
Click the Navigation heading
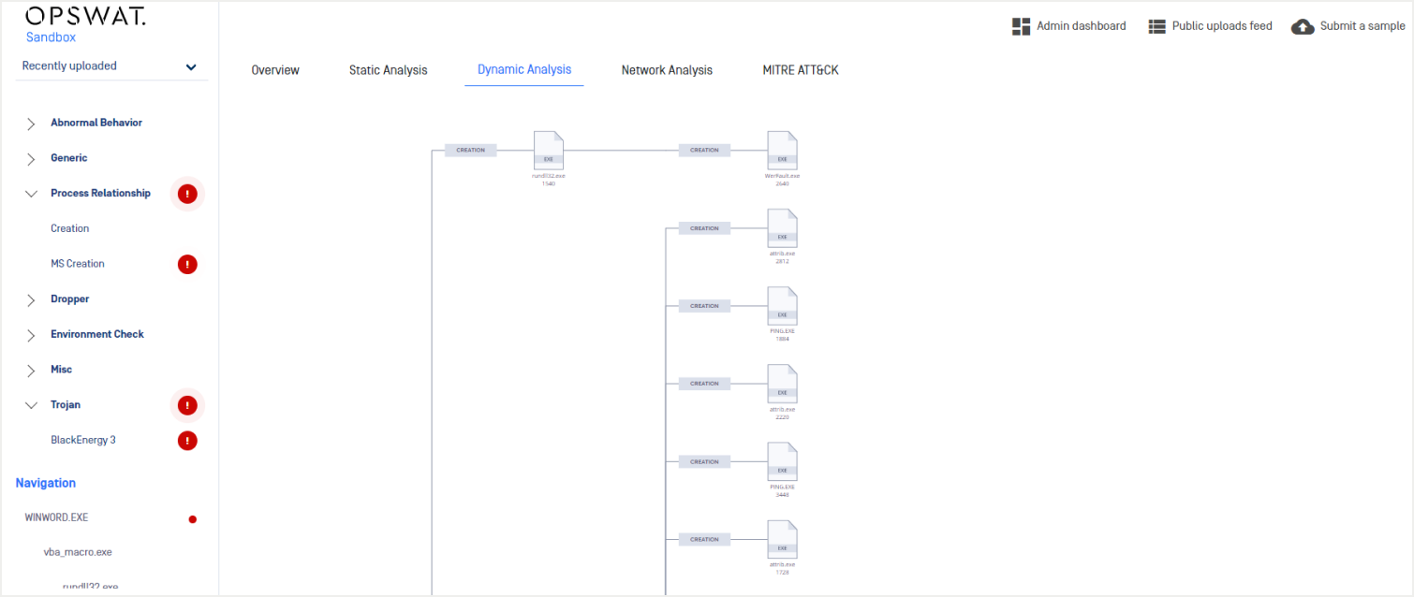click(46, 483)
